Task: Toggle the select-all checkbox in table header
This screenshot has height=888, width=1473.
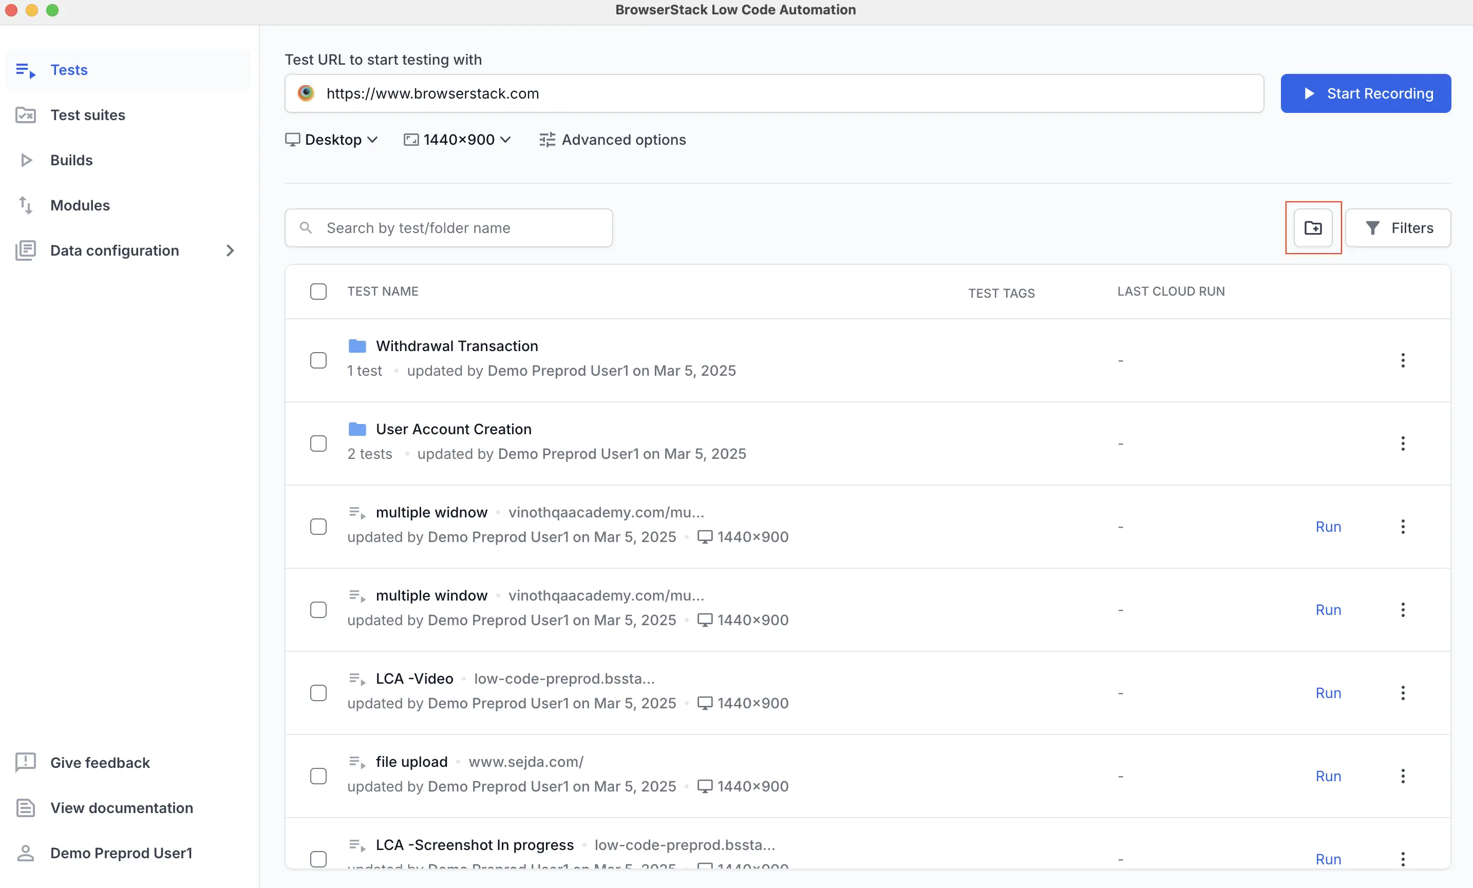Action: (318, 292)
